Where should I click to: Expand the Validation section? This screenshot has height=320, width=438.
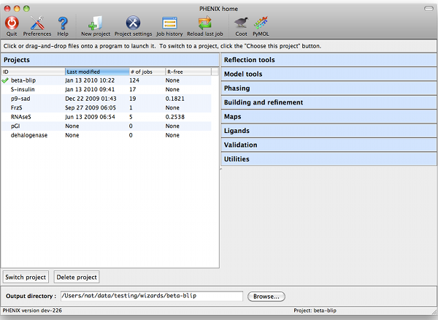[x=328, y=145]
